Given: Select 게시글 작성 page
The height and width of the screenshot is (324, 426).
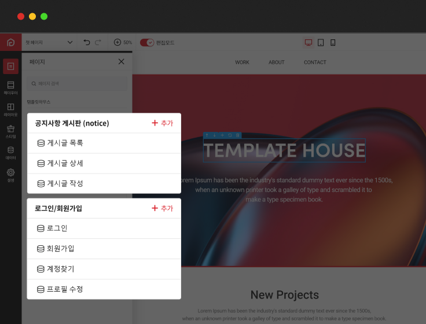Looking at the screenshot, I should (x=104, y=183).
